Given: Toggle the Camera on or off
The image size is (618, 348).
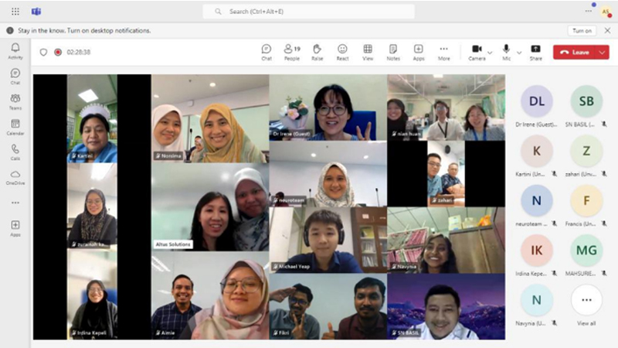Looking at the screenshot, I should 477,52.
